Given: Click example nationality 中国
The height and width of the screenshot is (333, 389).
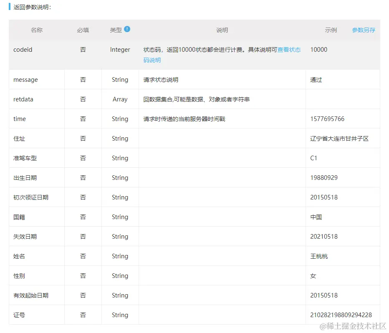Looking at the screenshot, I should coord(316,217).
